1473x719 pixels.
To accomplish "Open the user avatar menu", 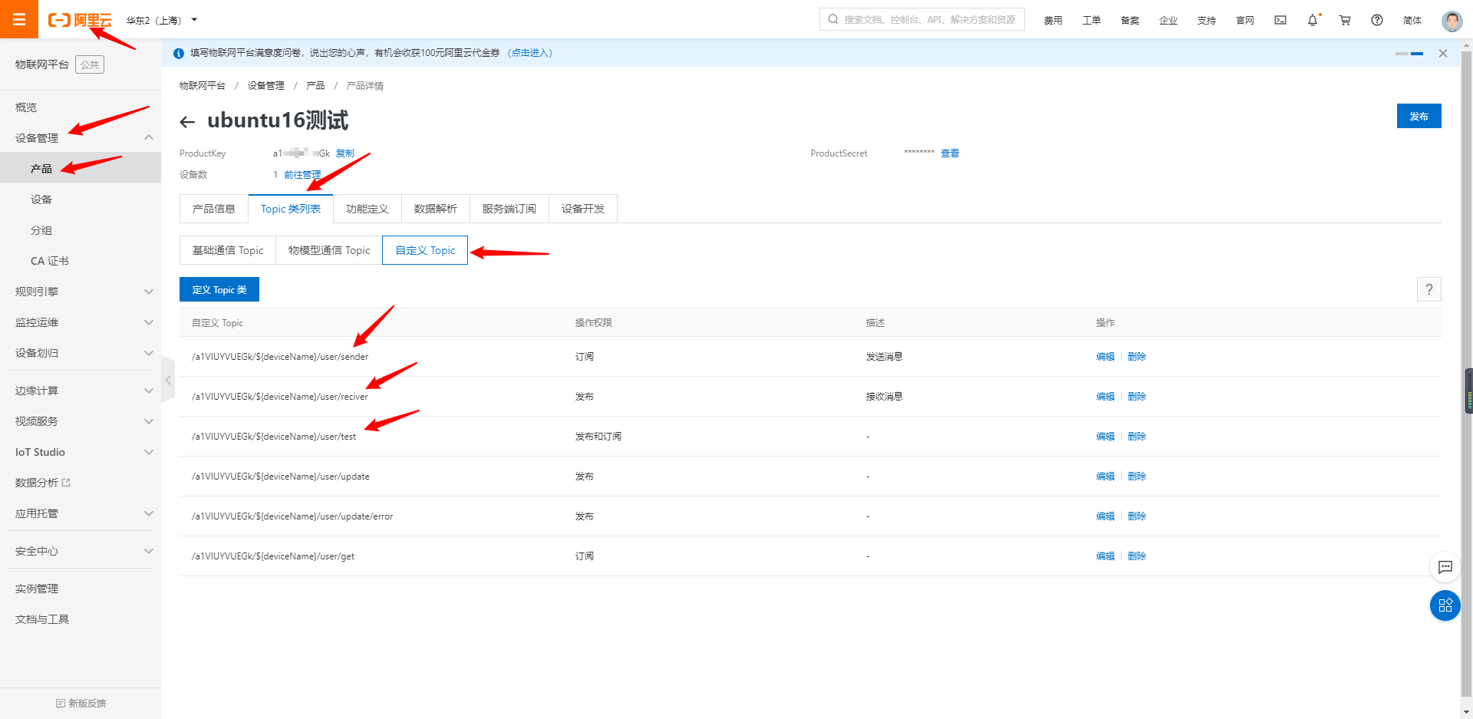I will 1452,21.
